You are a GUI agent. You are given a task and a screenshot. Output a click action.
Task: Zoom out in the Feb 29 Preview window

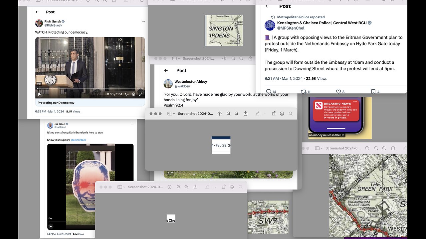229,114
